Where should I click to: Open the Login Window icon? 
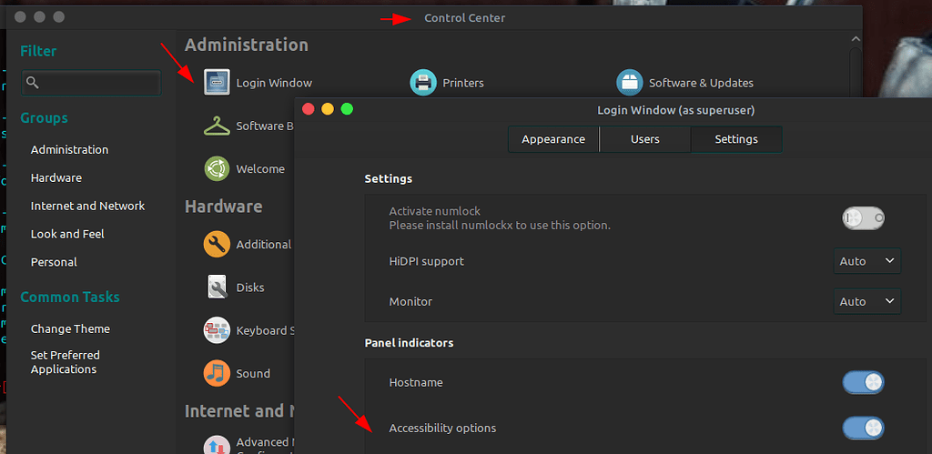coord(217,82)
